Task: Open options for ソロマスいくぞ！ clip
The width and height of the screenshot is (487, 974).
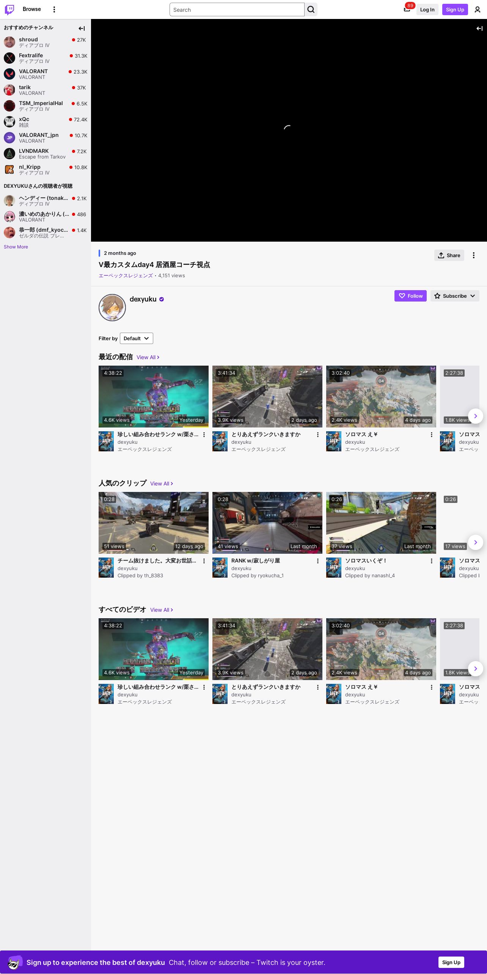Action: 432,561
